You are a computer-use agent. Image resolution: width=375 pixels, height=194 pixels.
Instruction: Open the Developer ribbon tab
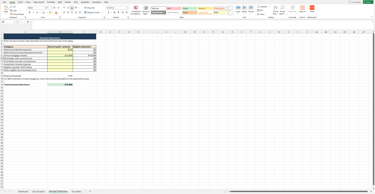[97, 2]
